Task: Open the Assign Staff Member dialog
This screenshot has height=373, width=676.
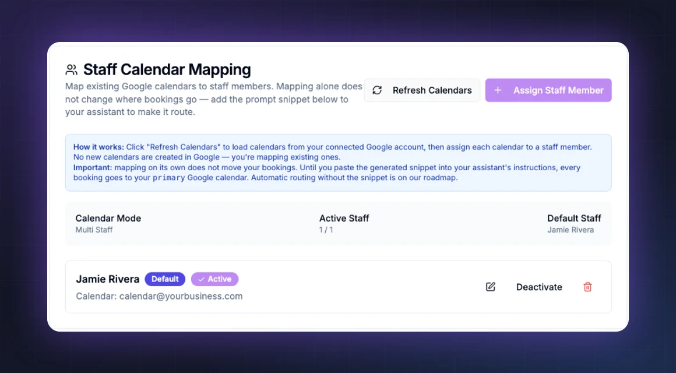Action: (548, 90)
